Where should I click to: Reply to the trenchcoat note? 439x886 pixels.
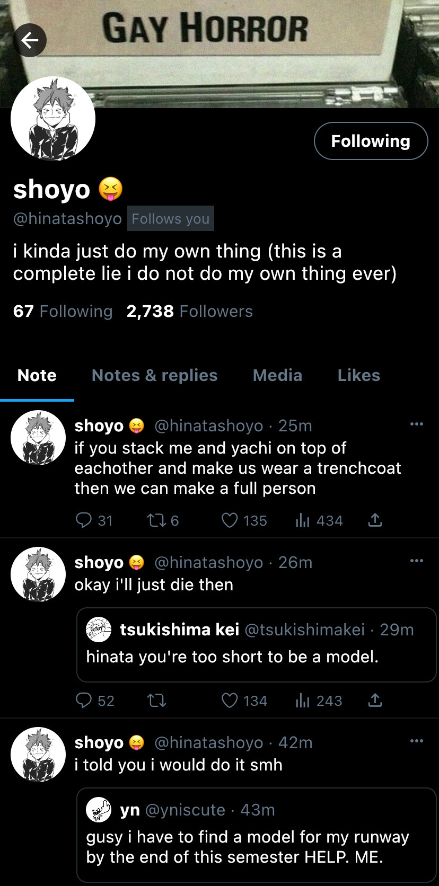84,520
